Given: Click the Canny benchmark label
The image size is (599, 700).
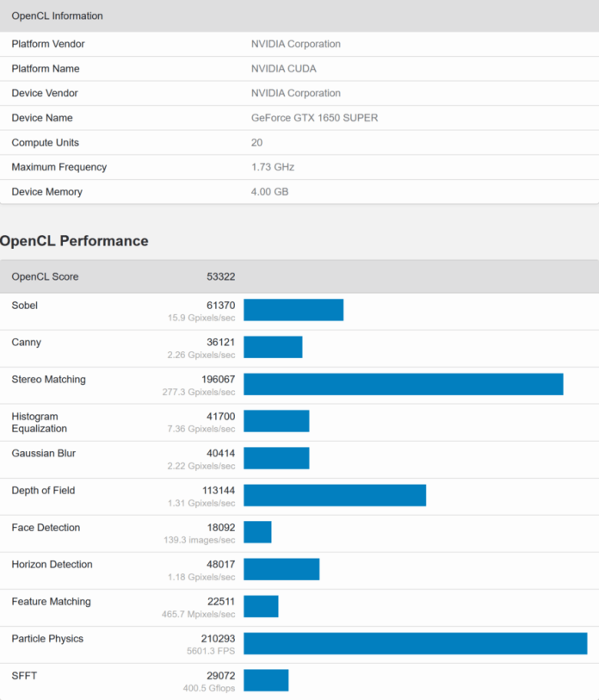Looking at the screenshot, I should click(26, 343).
